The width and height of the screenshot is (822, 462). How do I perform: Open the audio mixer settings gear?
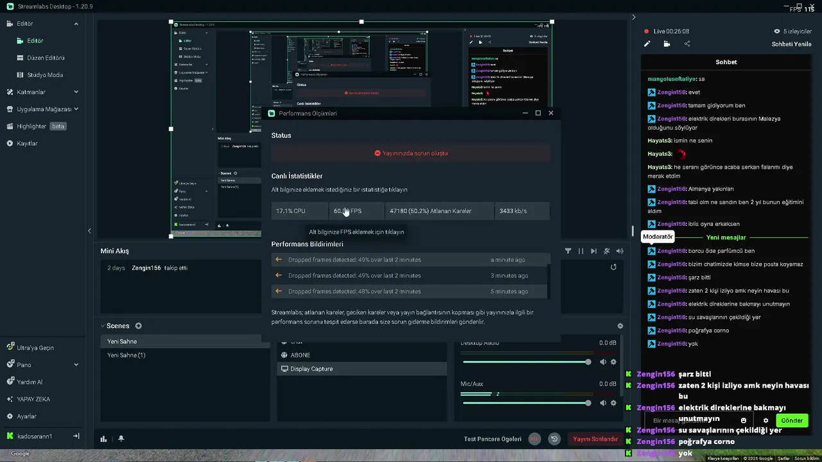tap(620, 326)
